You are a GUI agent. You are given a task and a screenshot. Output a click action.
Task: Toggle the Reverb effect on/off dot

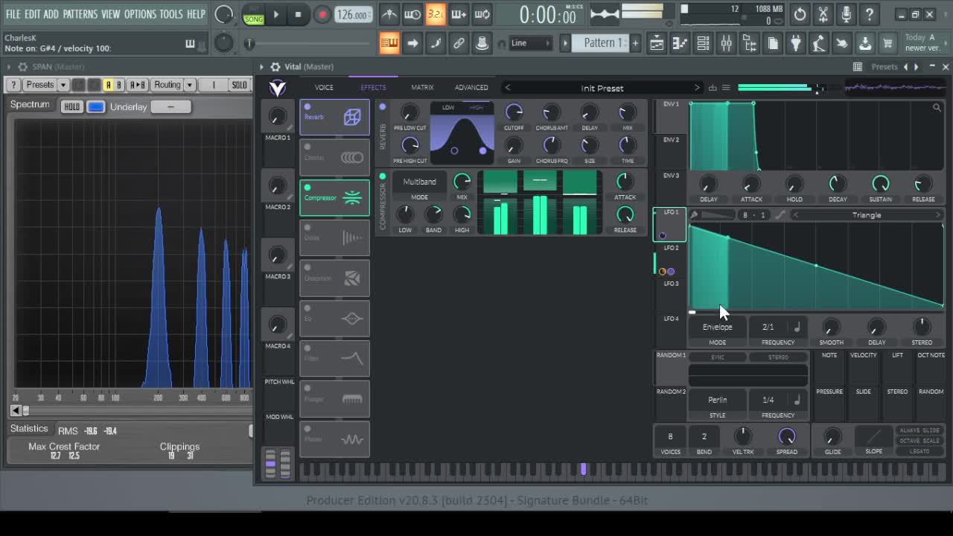point(307,107)
